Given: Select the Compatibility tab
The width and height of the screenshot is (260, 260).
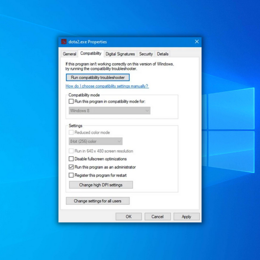Looking at the screenshot, I should pyautogui.click(x=91, y=53).
